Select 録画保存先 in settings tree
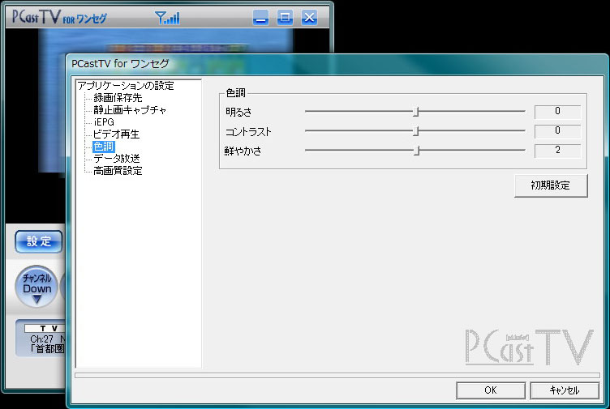This screenshot has width=610, height=409. point(118,98)
